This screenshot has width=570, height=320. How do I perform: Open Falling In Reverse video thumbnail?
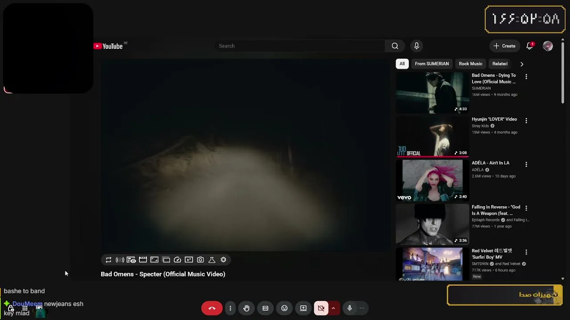click(x=432, y=224)
